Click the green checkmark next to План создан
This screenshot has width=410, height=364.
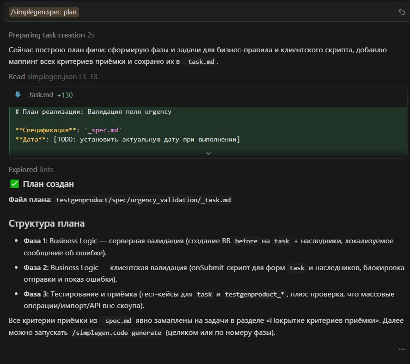[14, 184]
